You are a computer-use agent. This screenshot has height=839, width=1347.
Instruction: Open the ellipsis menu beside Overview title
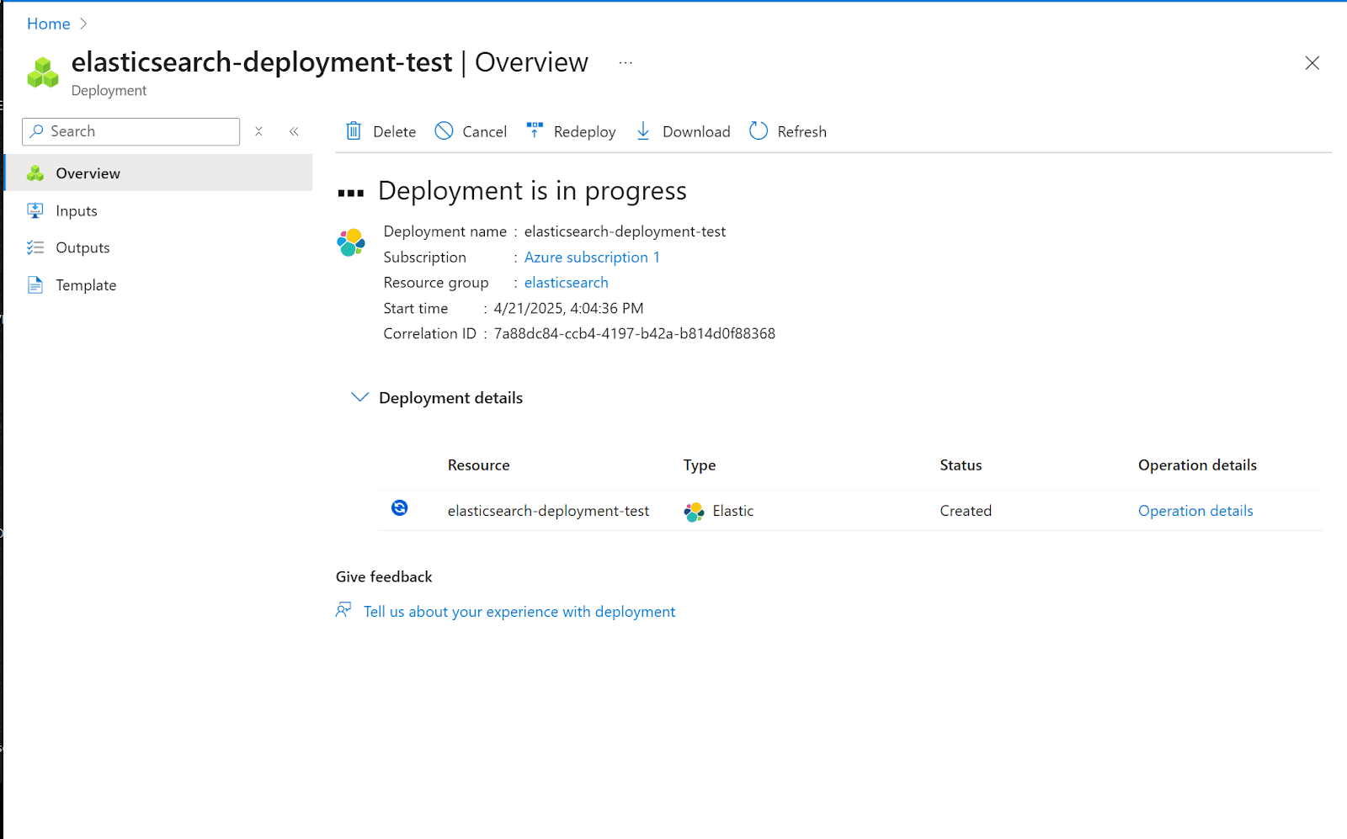(x=625, y=62)
